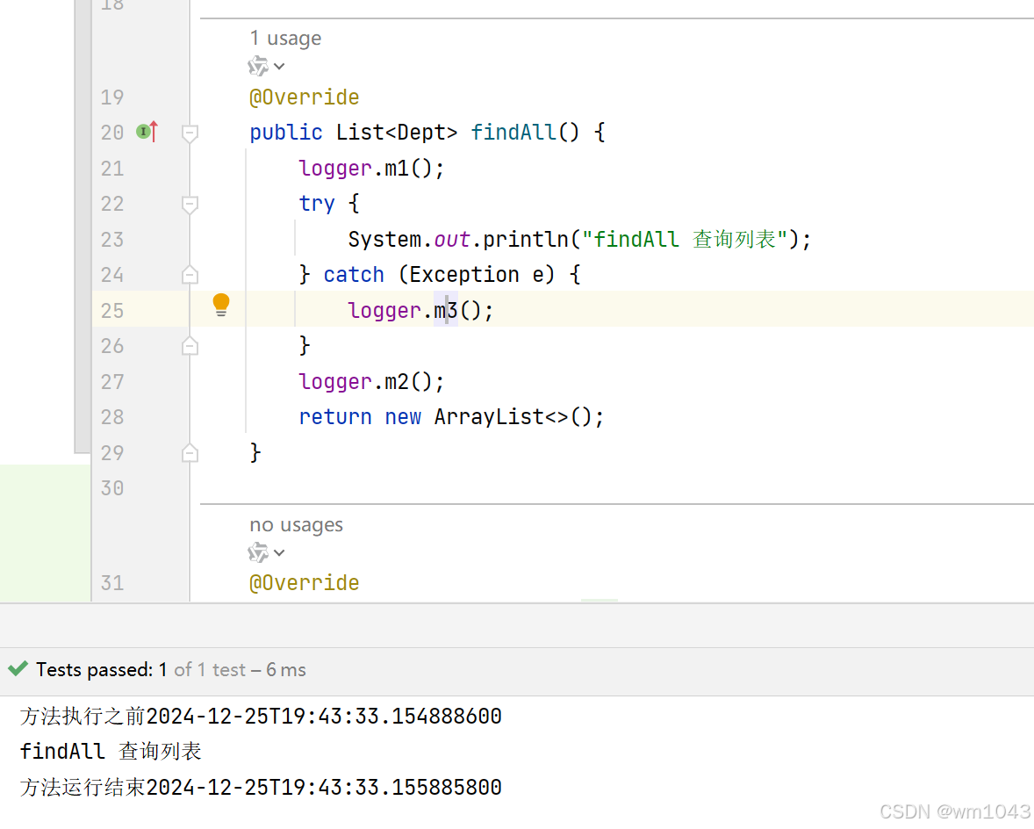
Task: Select line number 25 in the gutter
Action: click(x=112, y=310)
